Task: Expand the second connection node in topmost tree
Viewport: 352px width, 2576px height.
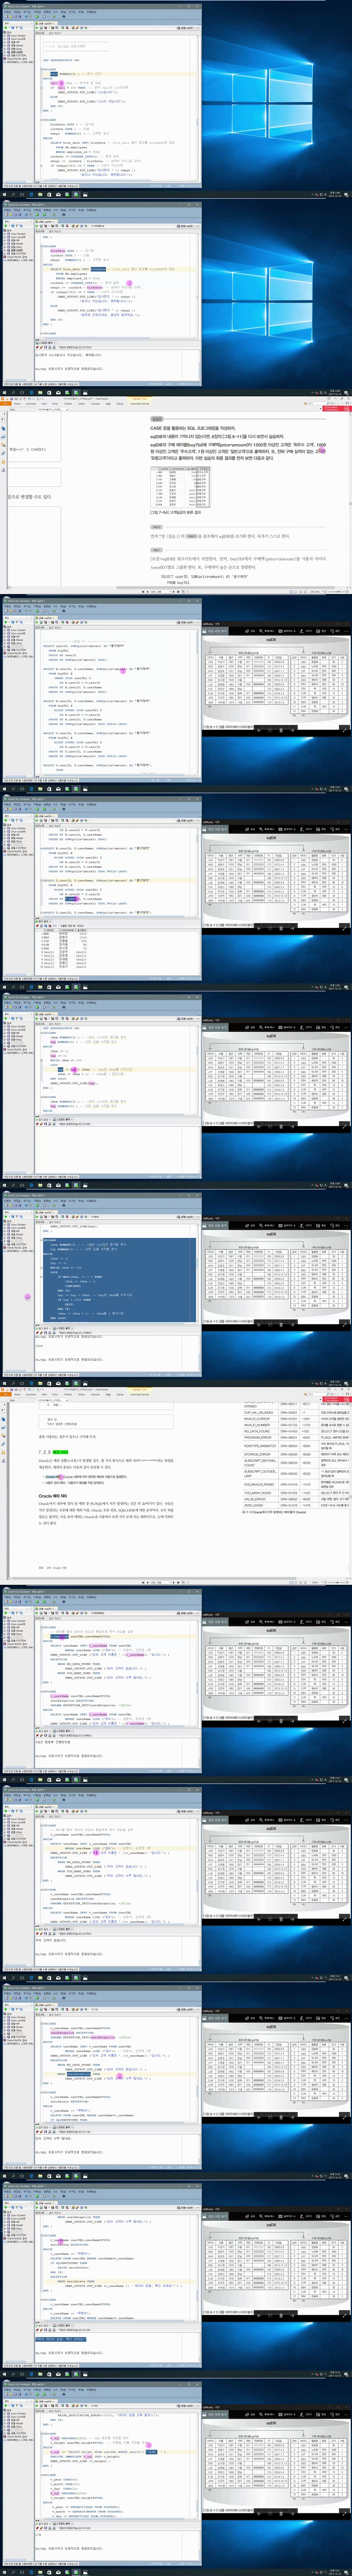Action: (x=3, y=40)
